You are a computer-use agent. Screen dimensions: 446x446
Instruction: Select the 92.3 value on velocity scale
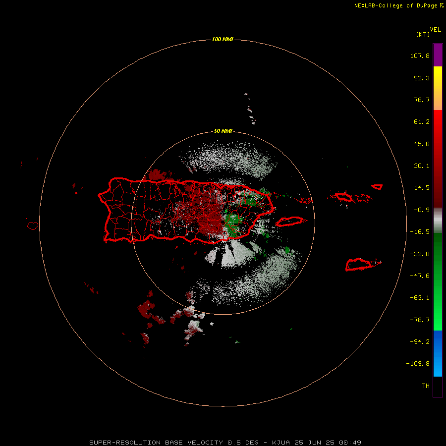click(422, 78)
